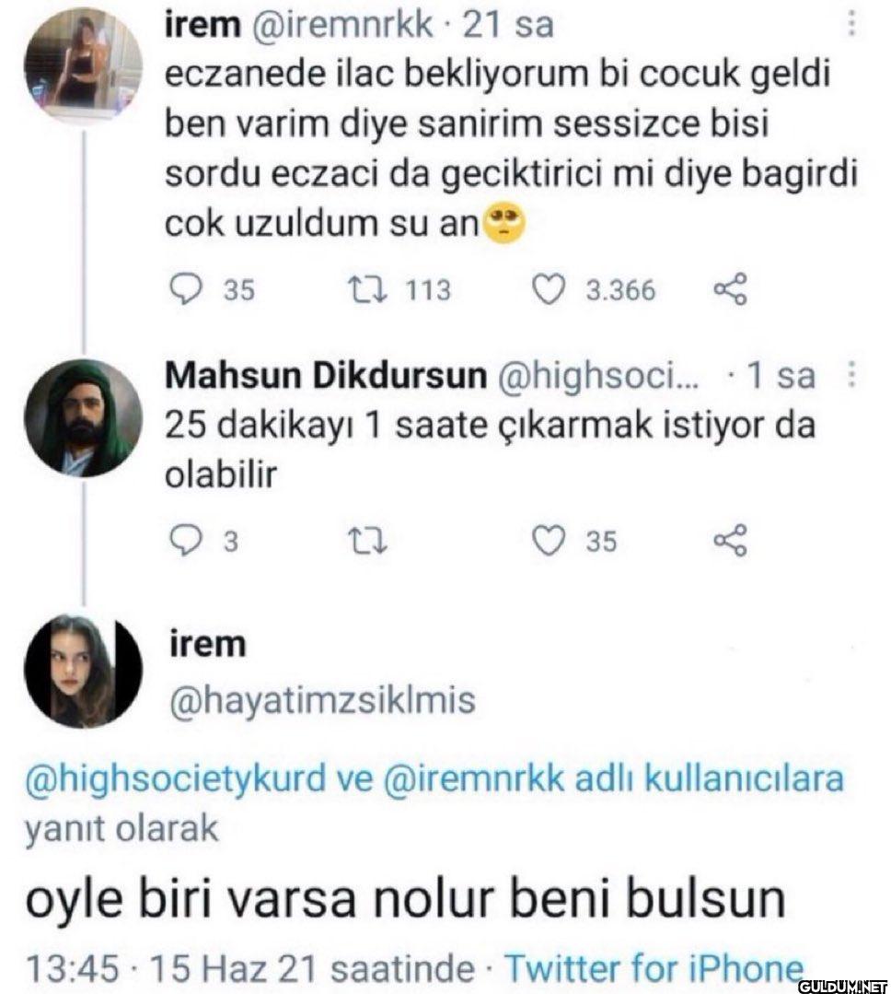Like Mahsun Dikdursun's tweet with 35 likes
The image size is (891, 994).
pos(549,542)
